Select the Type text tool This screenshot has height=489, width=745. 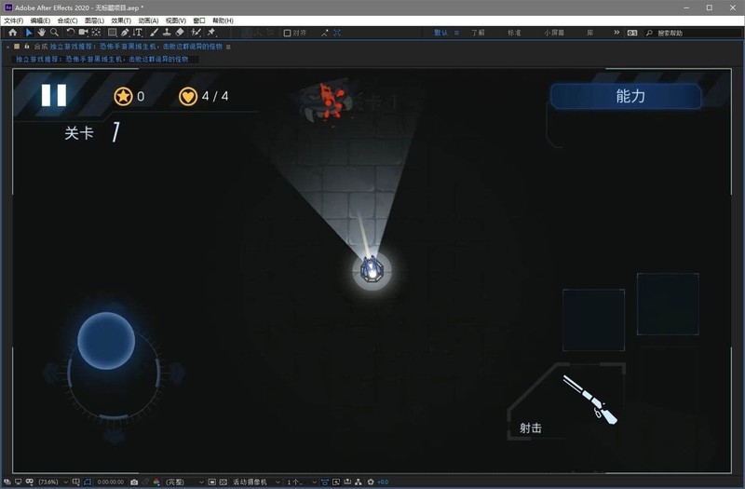137,33
